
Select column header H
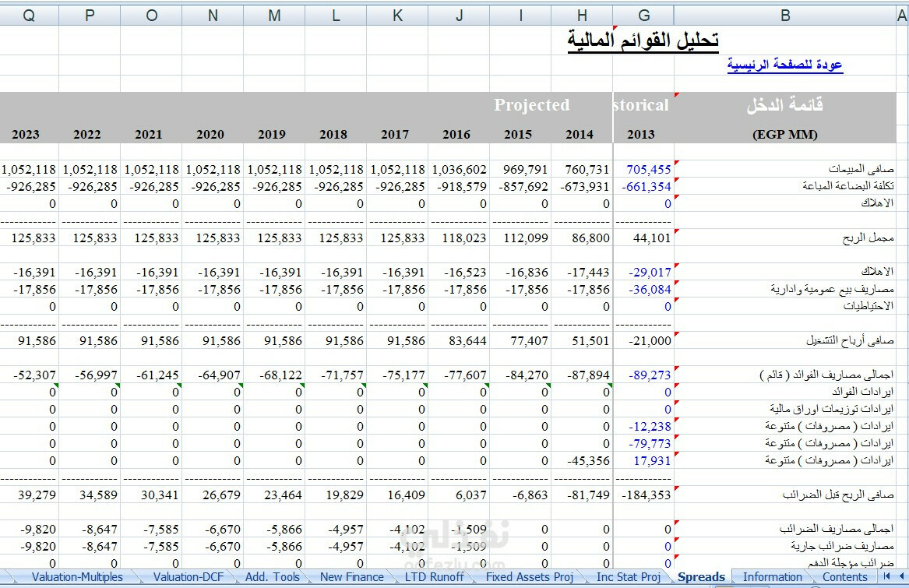pyautogui.click(x=581, y=16)
